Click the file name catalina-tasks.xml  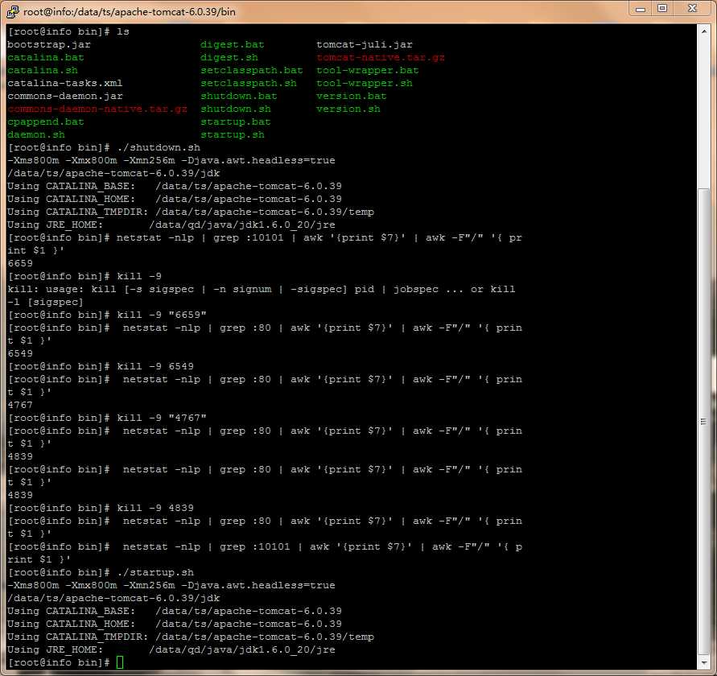[65, 83]
